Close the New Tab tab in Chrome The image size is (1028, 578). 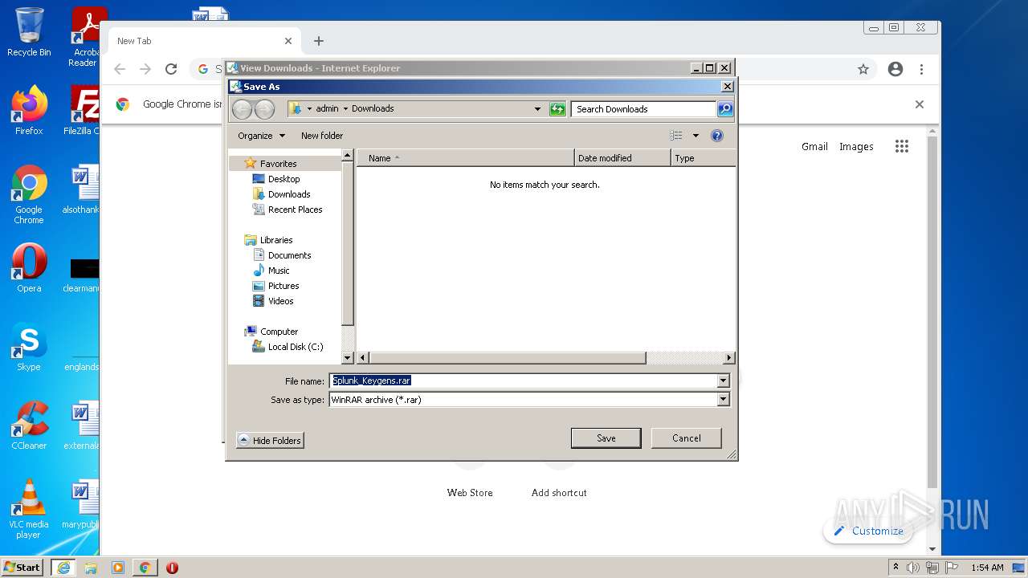click(x=288, y=41)
